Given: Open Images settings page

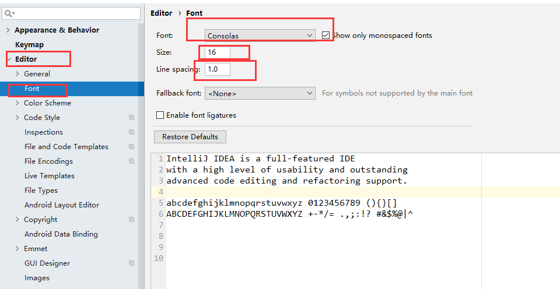Looking at the screenshot, I should point(37,278).
